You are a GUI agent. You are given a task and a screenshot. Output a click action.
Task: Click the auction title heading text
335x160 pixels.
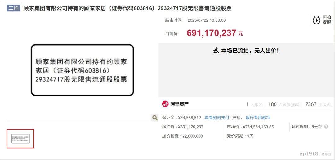click(x=127, y=8)
